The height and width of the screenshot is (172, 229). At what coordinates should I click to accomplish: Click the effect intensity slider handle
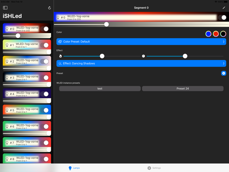(x=102, y=56)
